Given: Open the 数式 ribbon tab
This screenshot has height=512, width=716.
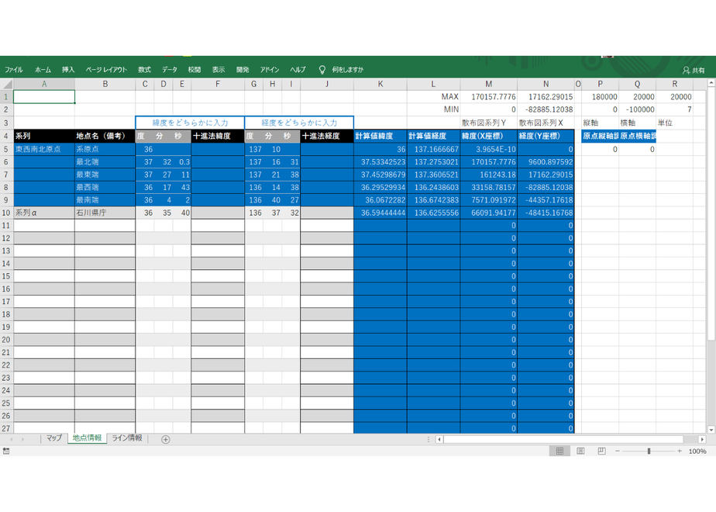Looking at the screenshot, I should [x=144, y=70].
